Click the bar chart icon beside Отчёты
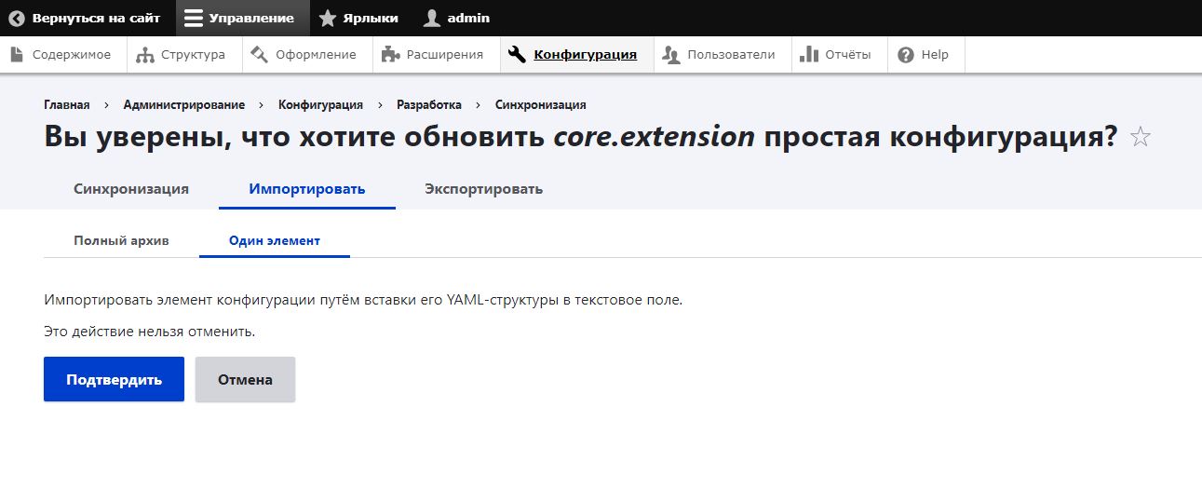The height and width of the screenshot is (488, 1202). pyautogui.click(x=809, y=55)
